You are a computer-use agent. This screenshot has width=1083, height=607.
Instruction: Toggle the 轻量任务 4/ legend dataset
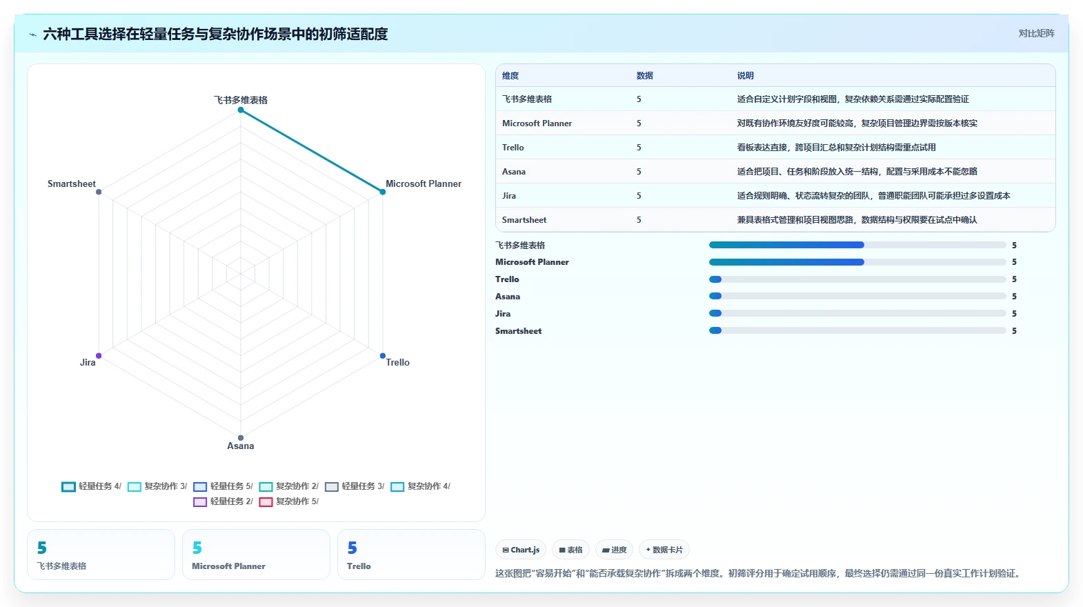click(91, 486)
